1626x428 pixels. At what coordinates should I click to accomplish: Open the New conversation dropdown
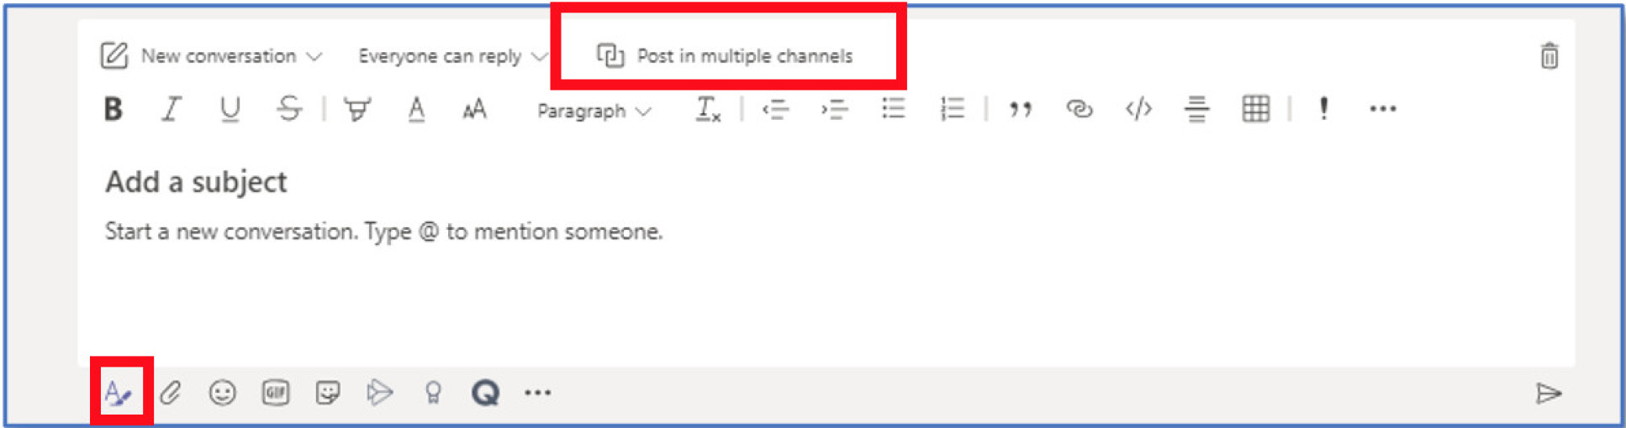[x=219, y=56]
